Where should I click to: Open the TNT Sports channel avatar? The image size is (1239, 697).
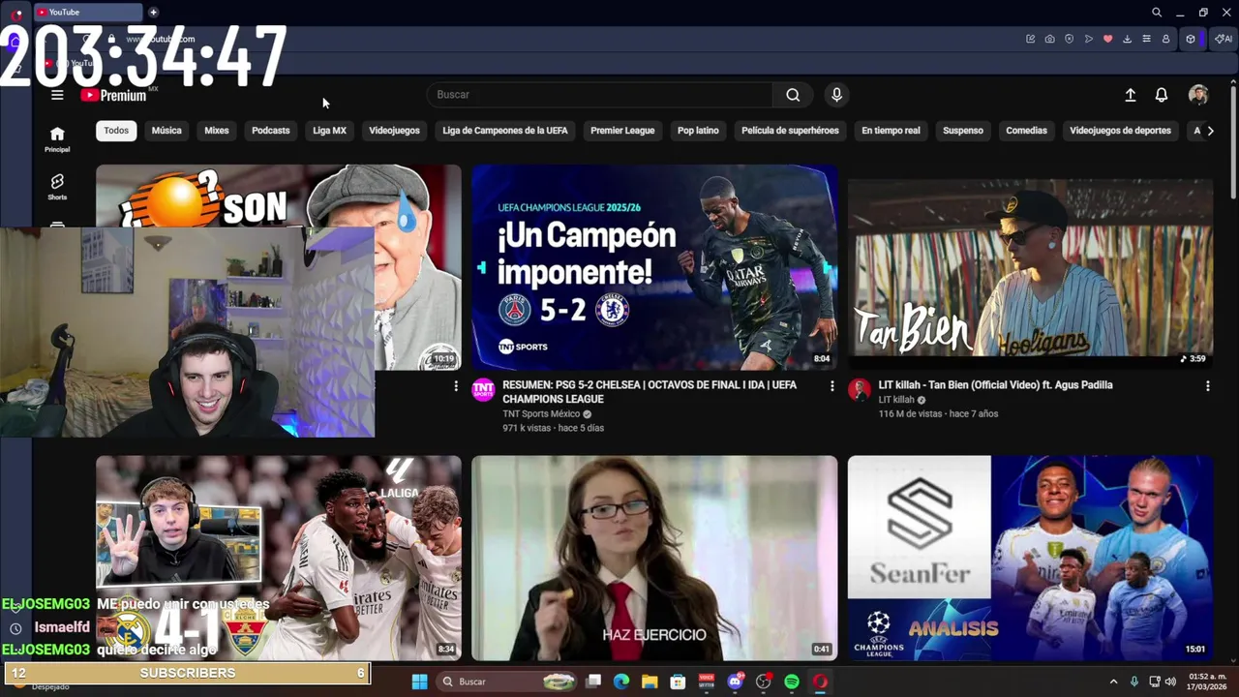pos(483,390)
